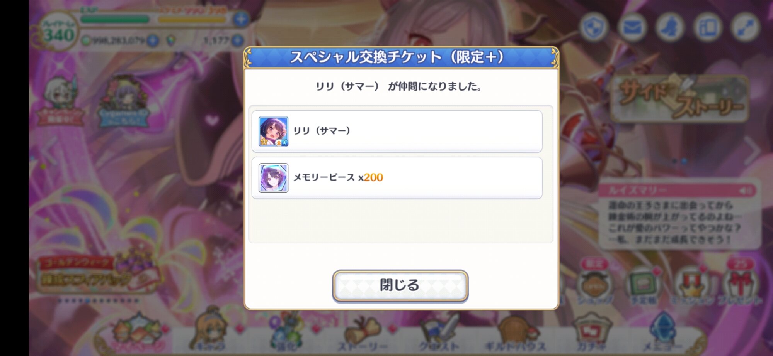Open the サイドストーリー banner
773x356 pixels.
pyautogui.click(x=680, y=98)
